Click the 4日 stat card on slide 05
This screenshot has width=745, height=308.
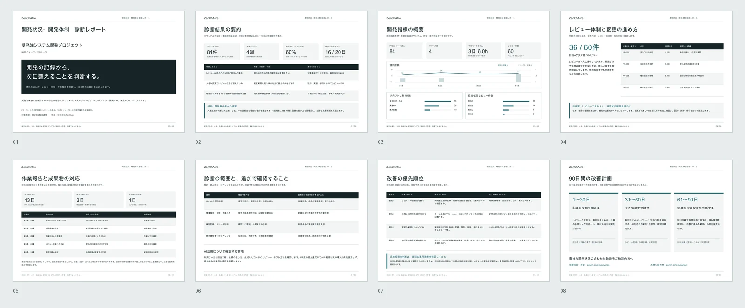pyautogui.click(x=151, y=200)
